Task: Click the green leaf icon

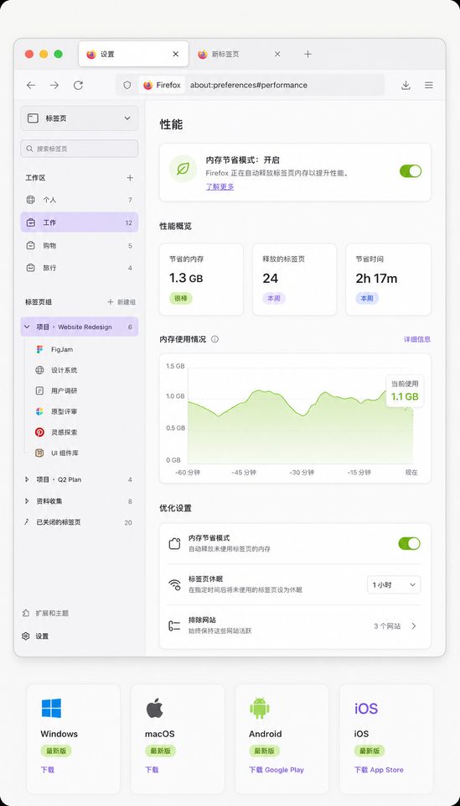Action: (183, 169)
